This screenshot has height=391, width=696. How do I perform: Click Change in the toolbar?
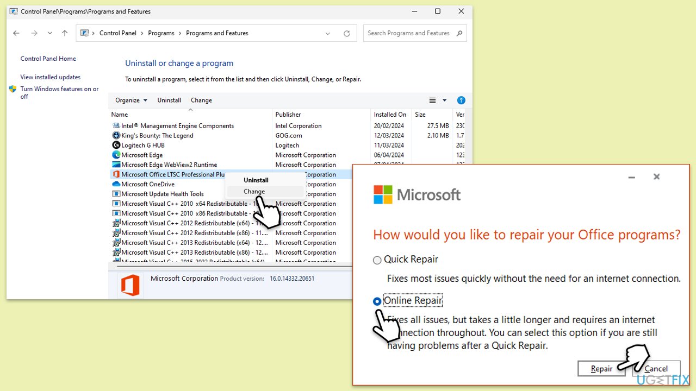pyautogui.click(x=201, y=100)
